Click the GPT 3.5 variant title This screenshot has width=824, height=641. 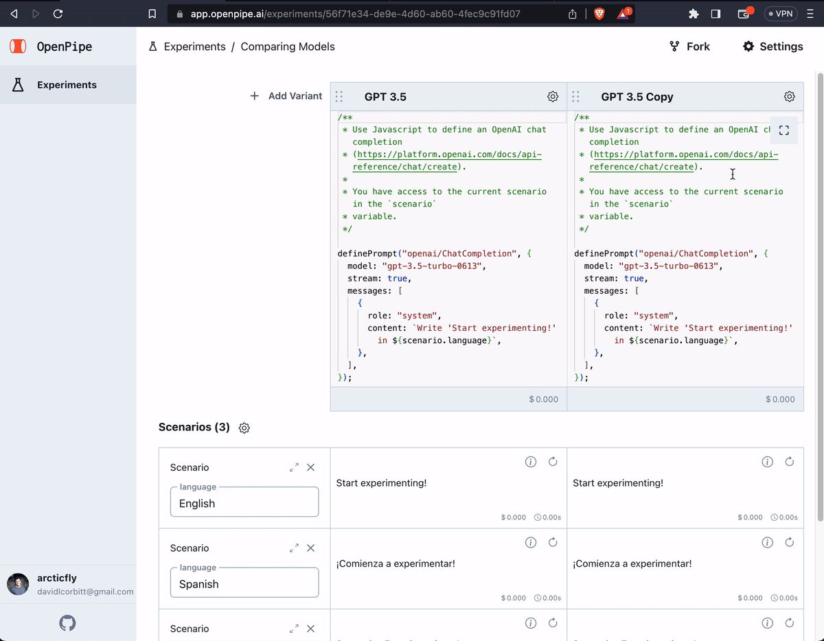point(385,97)
